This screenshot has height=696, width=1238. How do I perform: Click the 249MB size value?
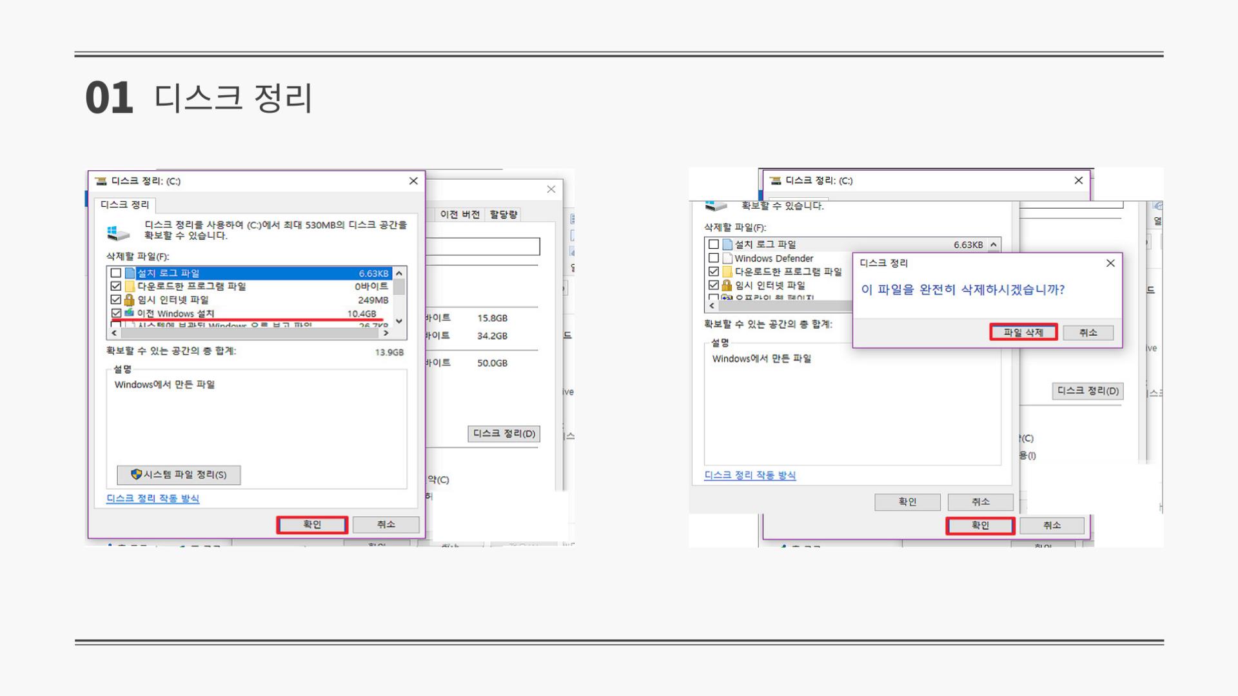pos(373,300)
